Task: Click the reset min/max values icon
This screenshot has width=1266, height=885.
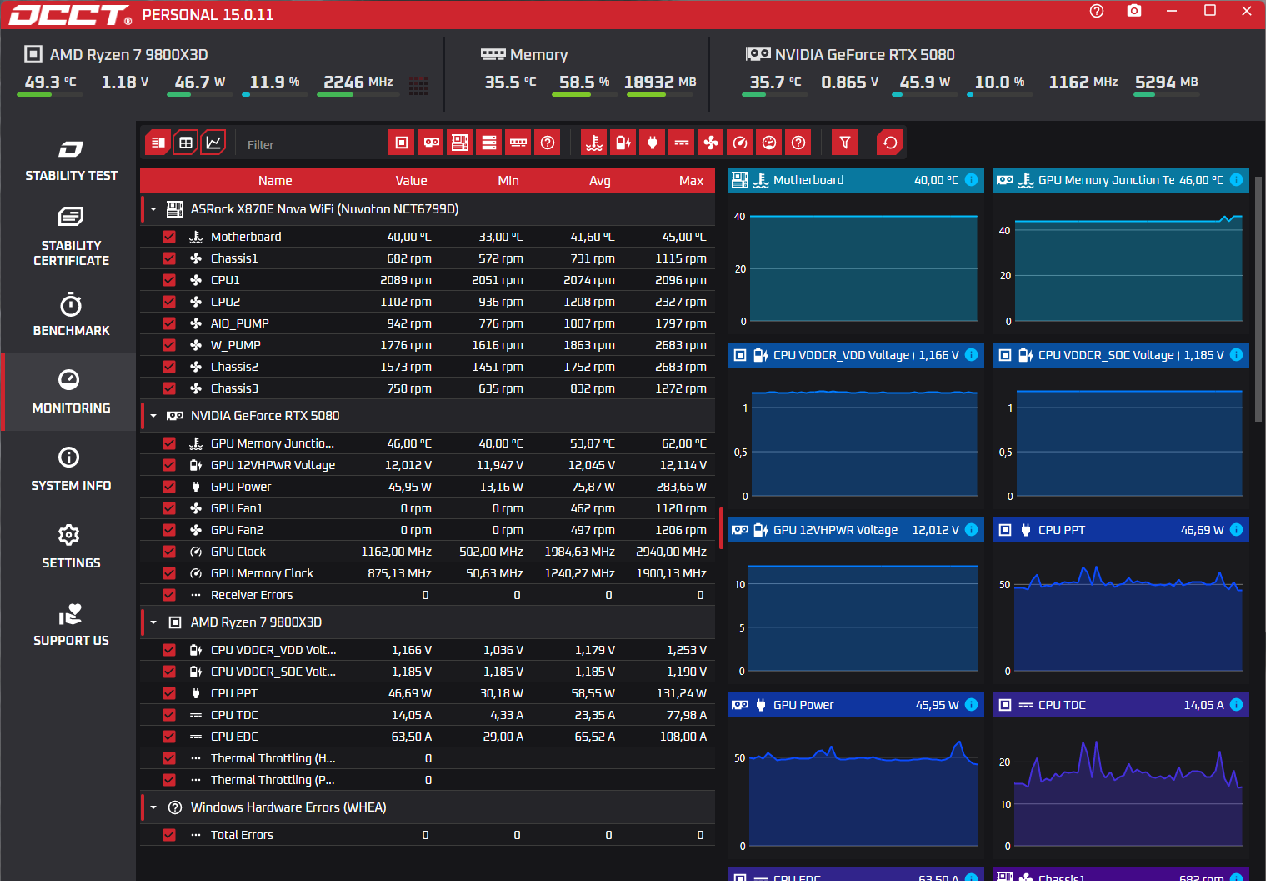Action: tap(889, 142)
